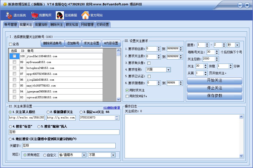Screen dimensions: 253x168
Task: Increase the 休息 minutes stepper
Action: (x=231, y=65)
